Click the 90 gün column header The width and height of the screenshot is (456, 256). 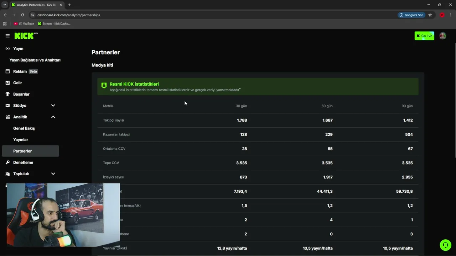[x=407, y=106]
